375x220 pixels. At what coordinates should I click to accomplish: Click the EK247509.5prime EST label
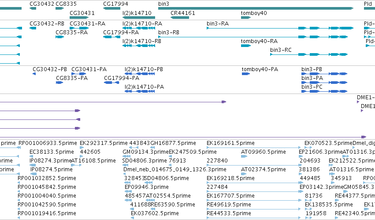point(193,152)
